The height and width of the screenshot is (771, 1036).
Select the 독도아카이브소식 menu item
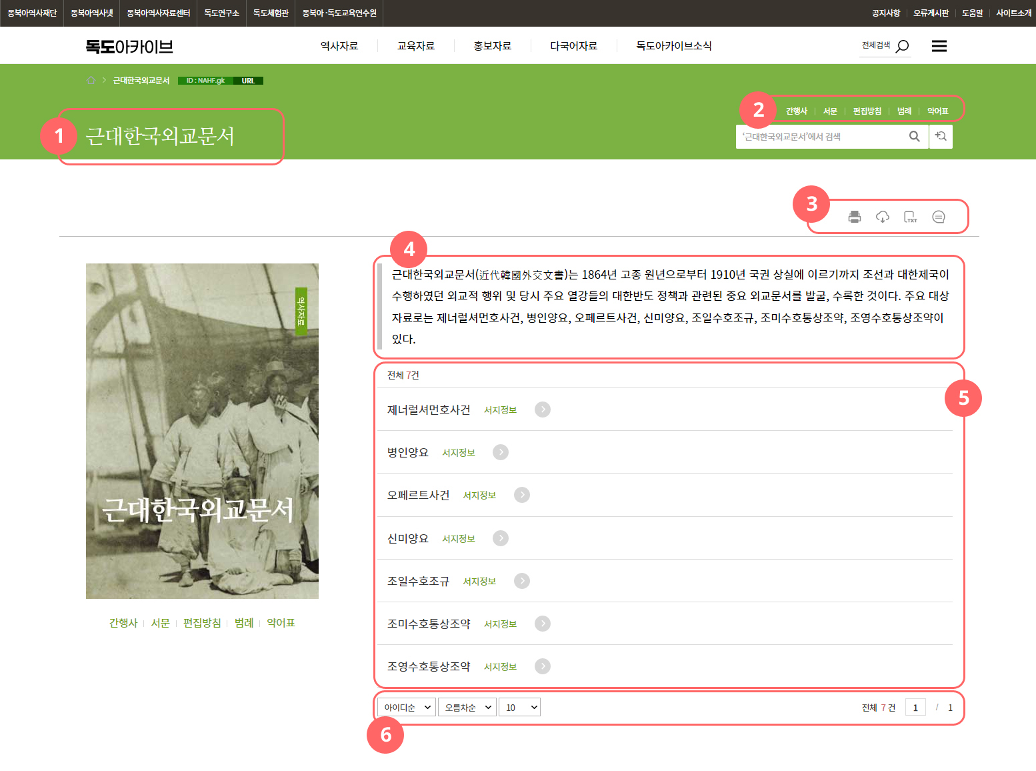point(673,46)
